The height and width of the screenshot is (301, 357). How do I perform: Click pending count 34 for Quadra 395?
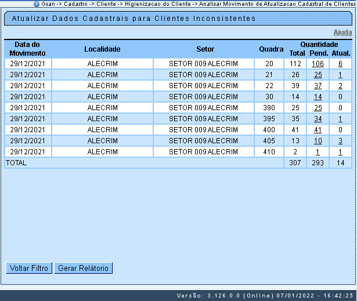(x=318, y=119)
